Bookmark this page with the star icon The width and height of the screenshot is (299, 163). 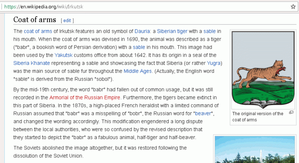tap(293, 7)
